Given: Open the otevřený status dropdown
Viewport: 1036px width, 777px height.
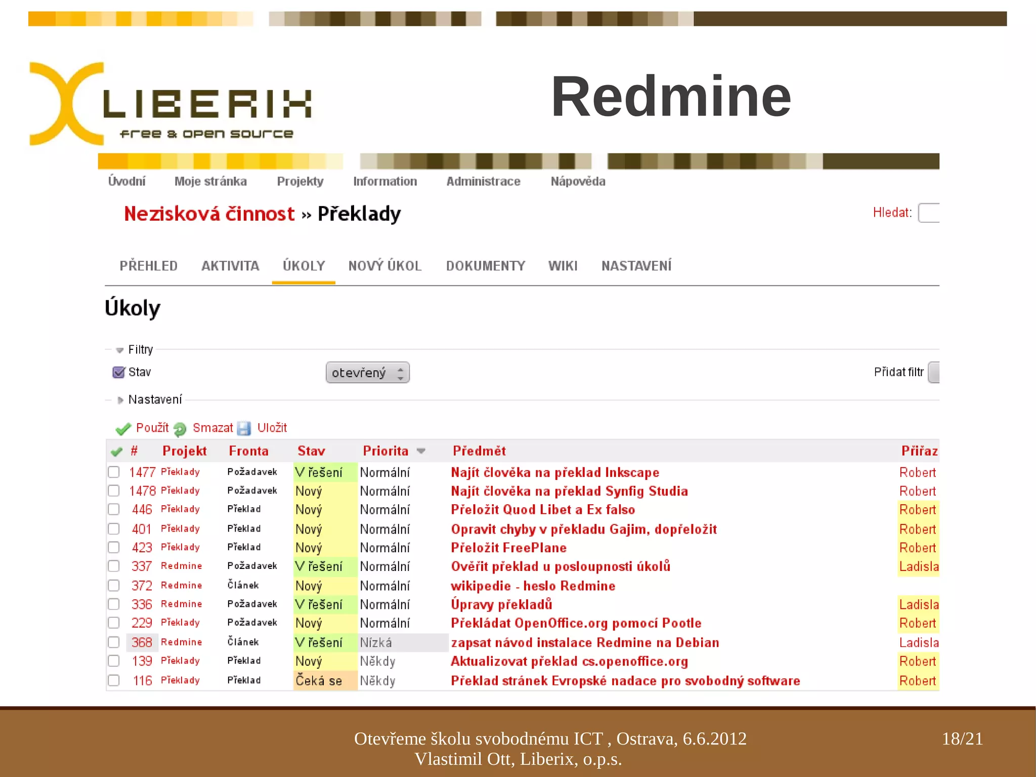Looking at the screenshot, I should (x=368, y=373).
